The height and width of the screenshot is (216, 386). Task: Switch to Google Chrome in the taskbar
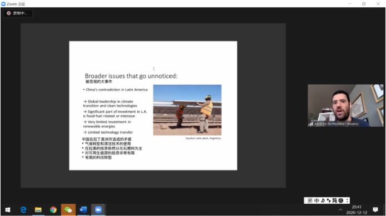[x=53, y=210]
